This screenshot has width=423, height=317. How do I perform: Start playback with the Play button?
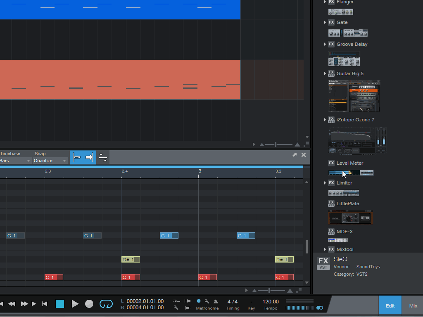[75, 304]
